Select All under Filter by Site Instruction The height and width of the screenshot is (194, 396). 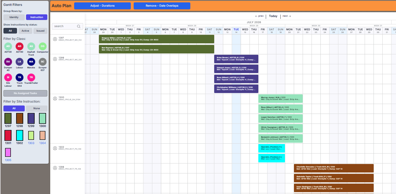[14, 108]
